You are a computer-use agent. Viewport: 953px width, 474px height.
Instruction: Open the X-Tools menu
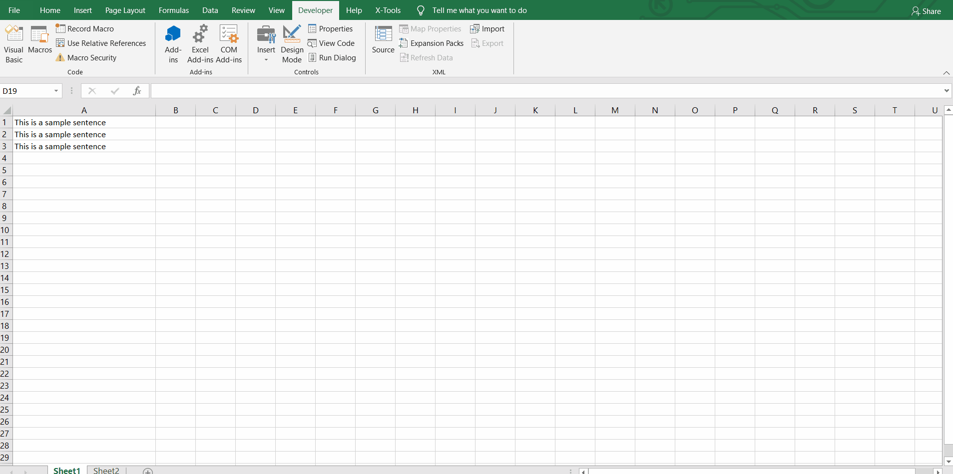[x=388, y=10]
